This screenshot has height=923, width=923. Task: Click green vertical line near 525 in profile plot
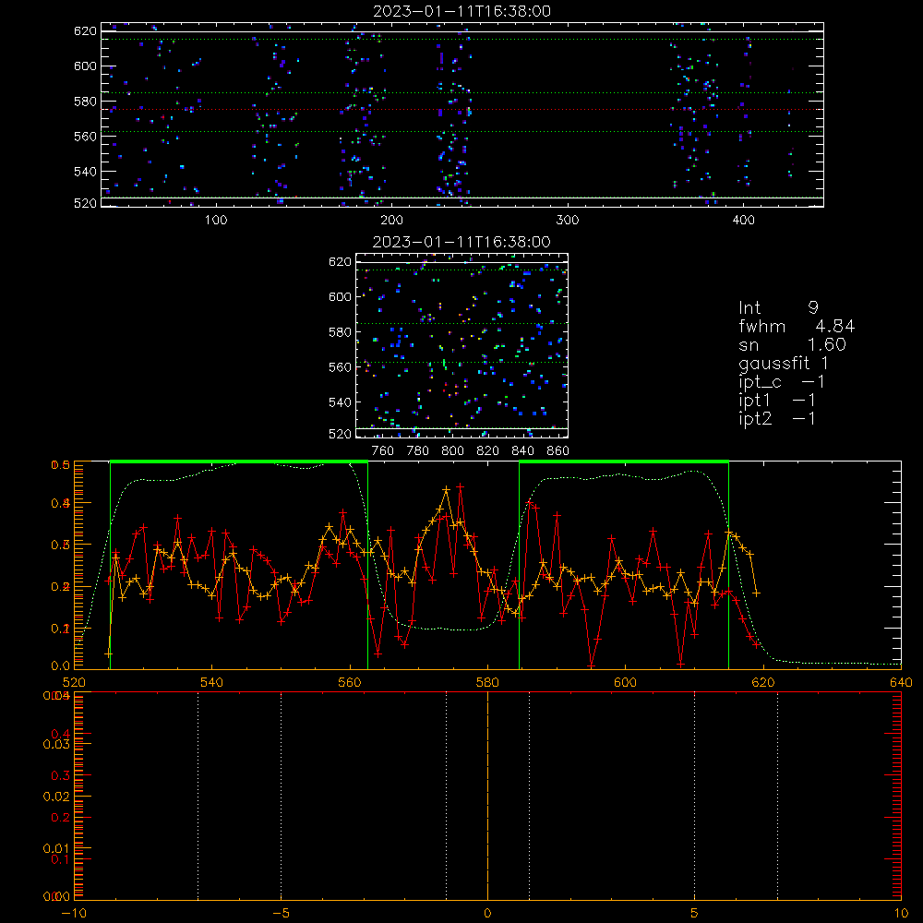coord(110,565)
